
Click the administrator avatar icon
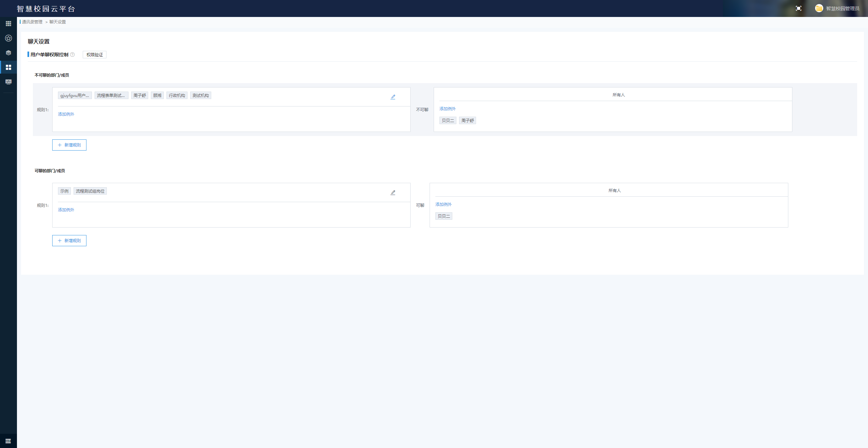point(819,8)
